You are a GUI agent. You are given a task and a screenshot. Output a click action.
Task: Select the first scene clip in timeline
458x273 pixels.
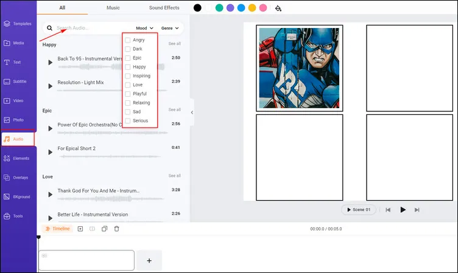(86, 260)
